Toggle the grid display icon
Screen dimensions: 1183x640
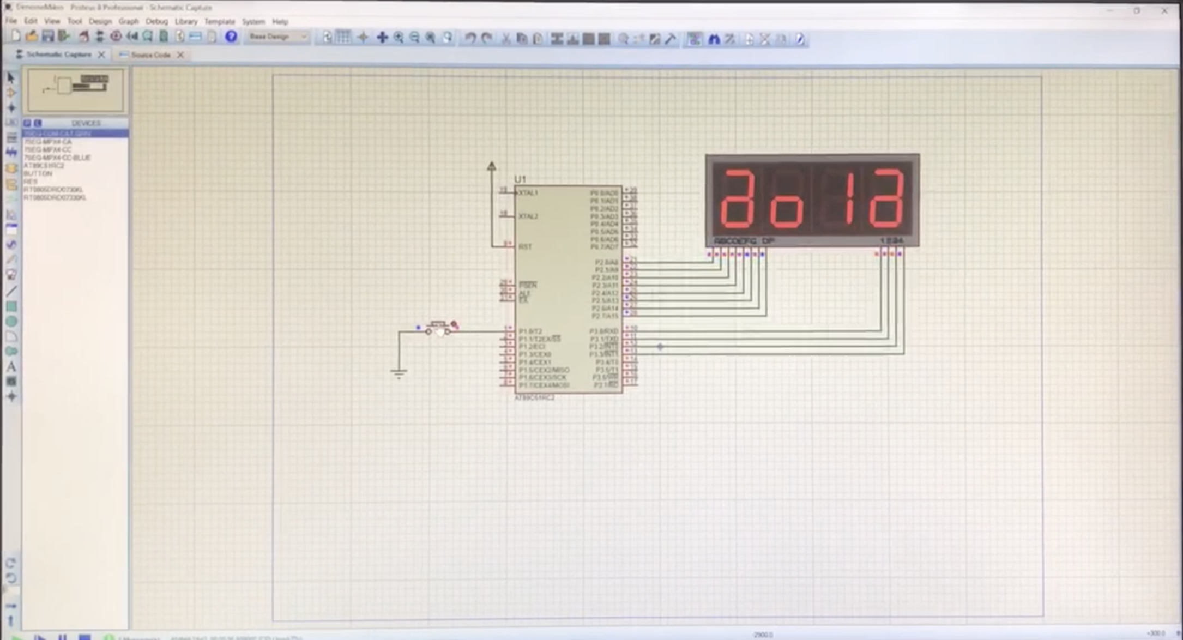click(343, 37)
